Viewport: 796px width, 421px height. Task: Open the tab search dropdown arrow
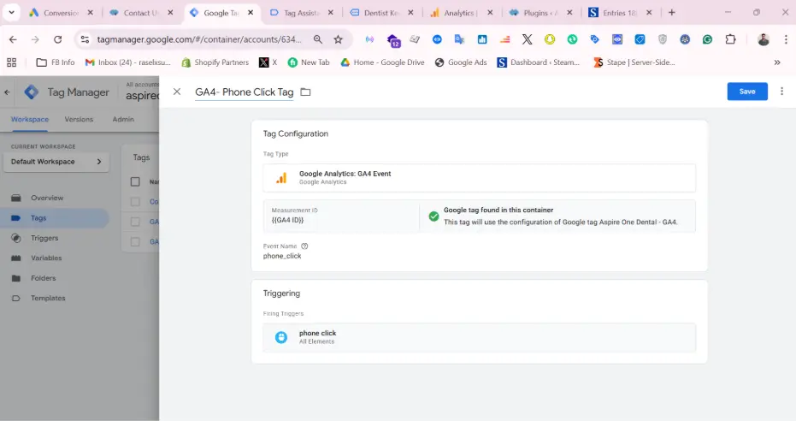click(x=11, y=12)
